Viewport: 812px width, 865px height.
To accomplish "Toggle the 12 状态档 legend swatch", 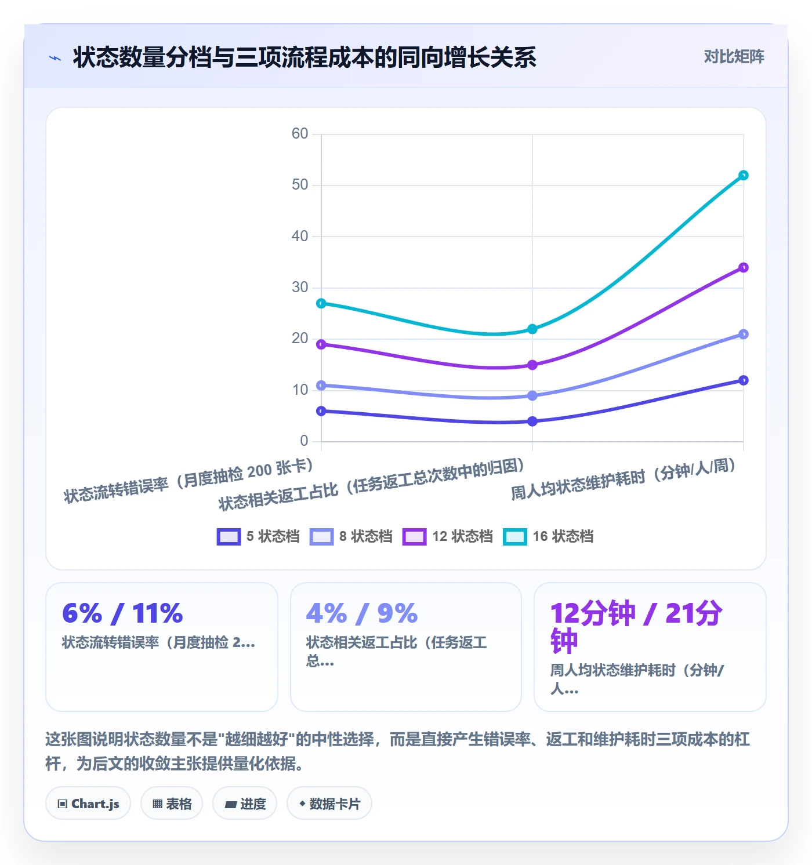I will point(414,537).
